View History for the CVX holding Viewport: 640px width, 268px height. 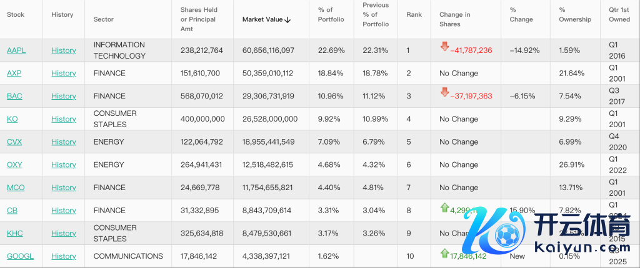tap(63, 142)
